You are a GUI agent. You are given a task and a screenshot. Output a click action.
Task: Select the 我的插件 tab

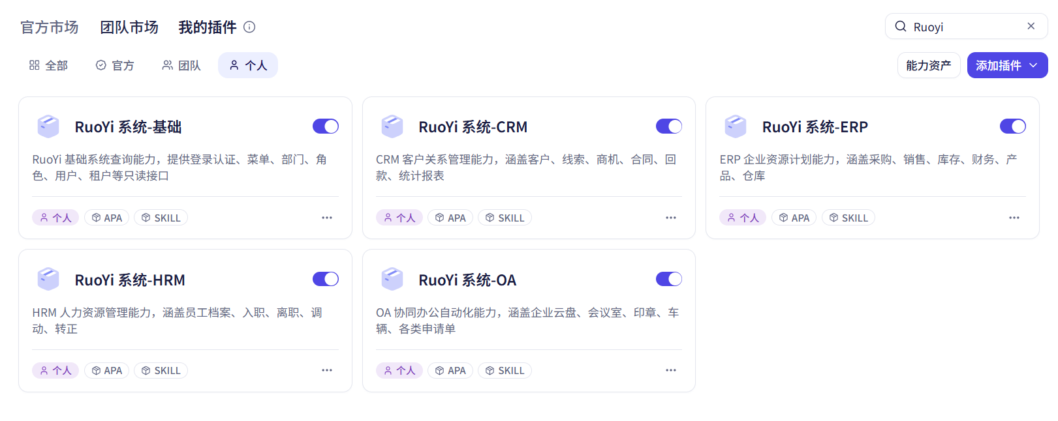coord(208,27)
